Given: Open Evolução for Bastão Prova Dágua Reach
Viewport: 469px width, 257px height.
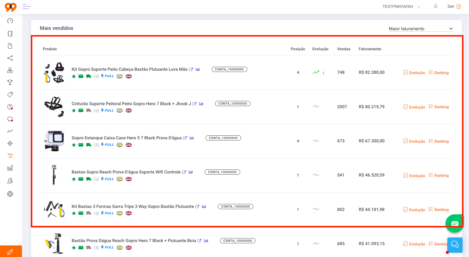Looking at the screenshot, I should pyautogui.click(x=414, y=244).
